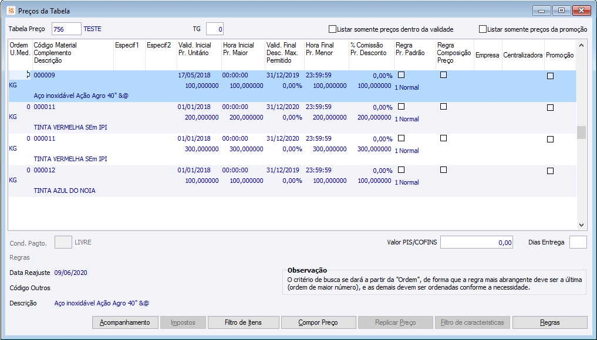
Task: Click the 17/05/2018 initial validity date
Action: [x=194, y=75]
